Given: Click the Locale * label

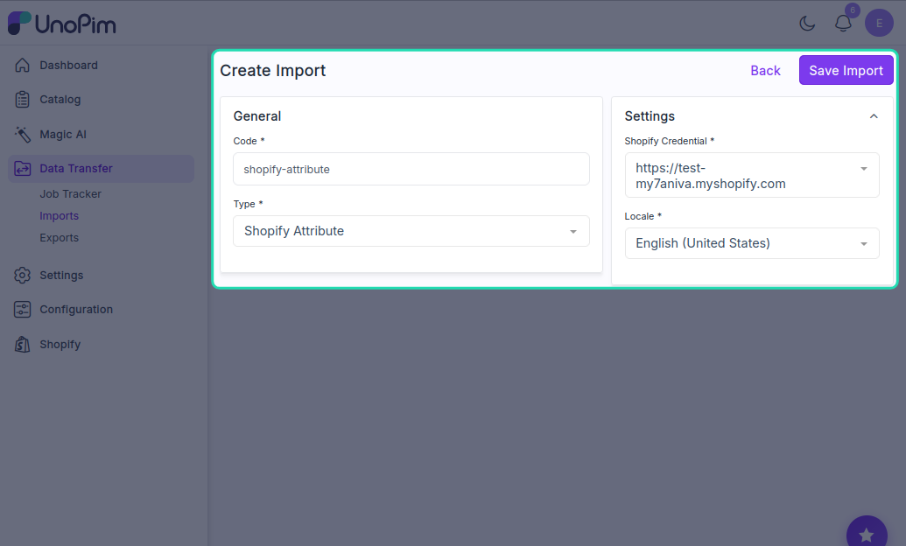Looking at the screenshot, I should point(643,216).
